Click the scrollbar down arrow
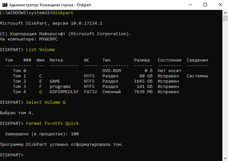 pos(225,158)
